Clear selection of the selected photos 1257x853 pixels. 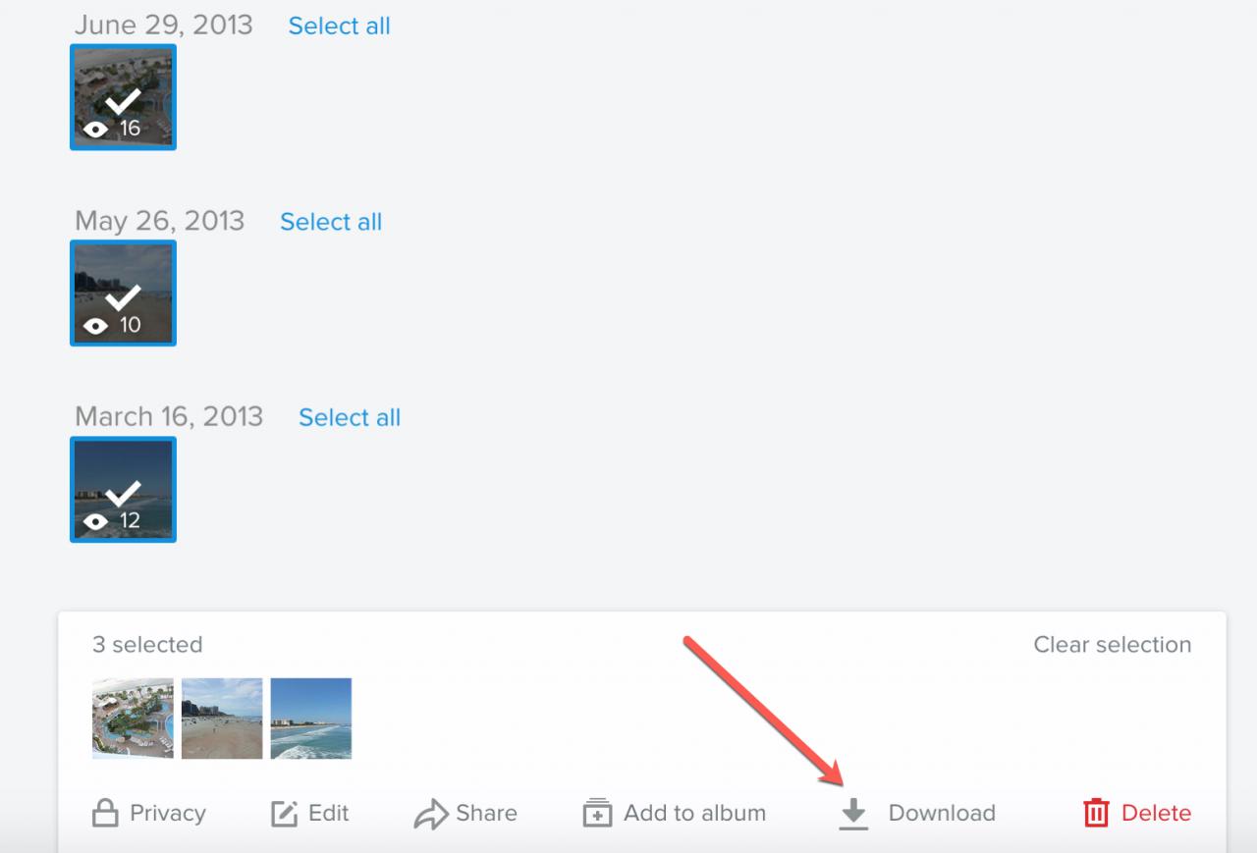[1112, 645]
